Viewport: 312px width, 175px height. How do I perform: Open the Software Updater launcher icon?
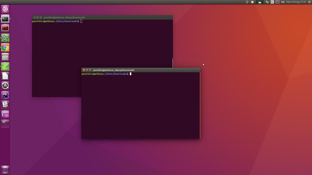point(5,85)
